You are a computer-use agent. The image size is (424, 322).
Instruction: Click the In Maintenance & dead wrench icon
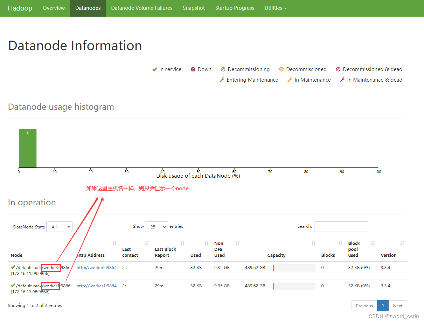pos(342,80)
